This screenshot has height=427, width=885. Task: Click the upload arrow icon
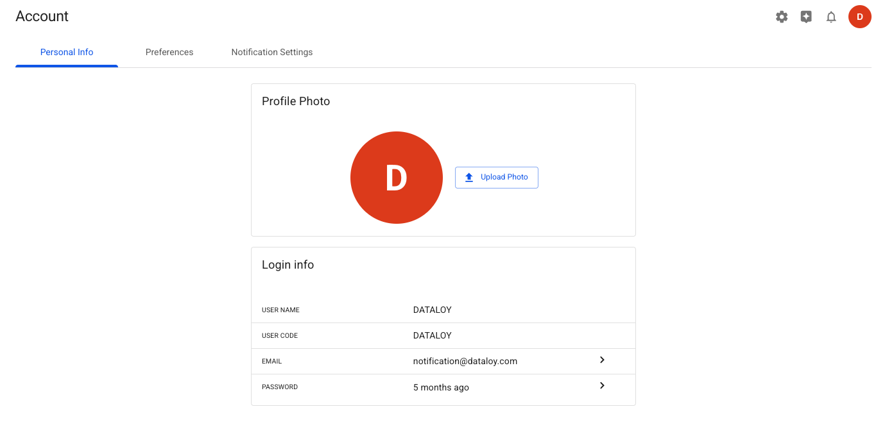pos(469,178)
